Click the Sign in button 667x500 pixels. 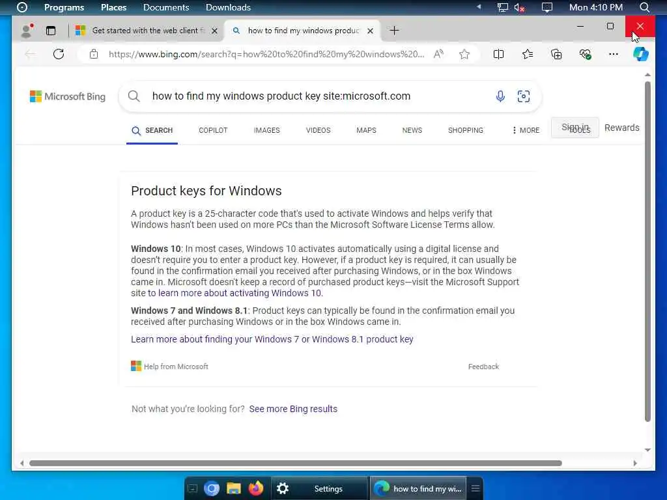(575, 128)
